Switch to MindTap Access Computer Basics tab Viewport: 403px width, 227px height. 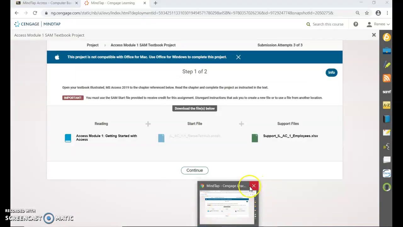coord(47,3)
